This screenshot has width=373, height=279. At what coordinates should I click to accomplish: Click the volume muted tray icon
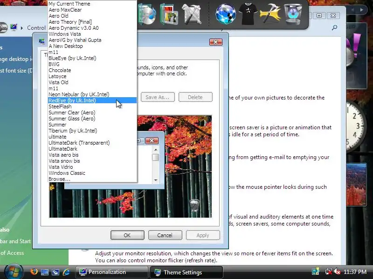[337, 272]
